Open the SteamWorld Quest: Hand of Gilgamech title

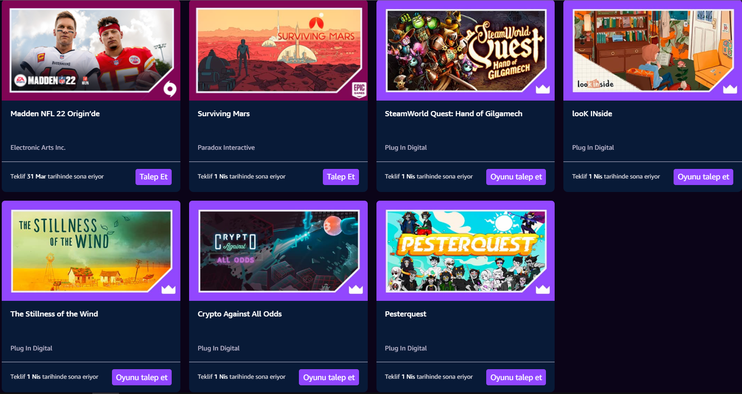pos(454,114)
